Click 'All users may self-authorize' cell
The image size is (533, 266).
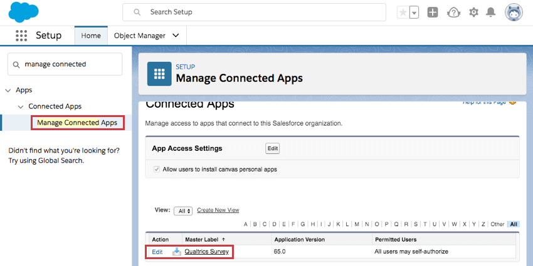tap(411, 252)
